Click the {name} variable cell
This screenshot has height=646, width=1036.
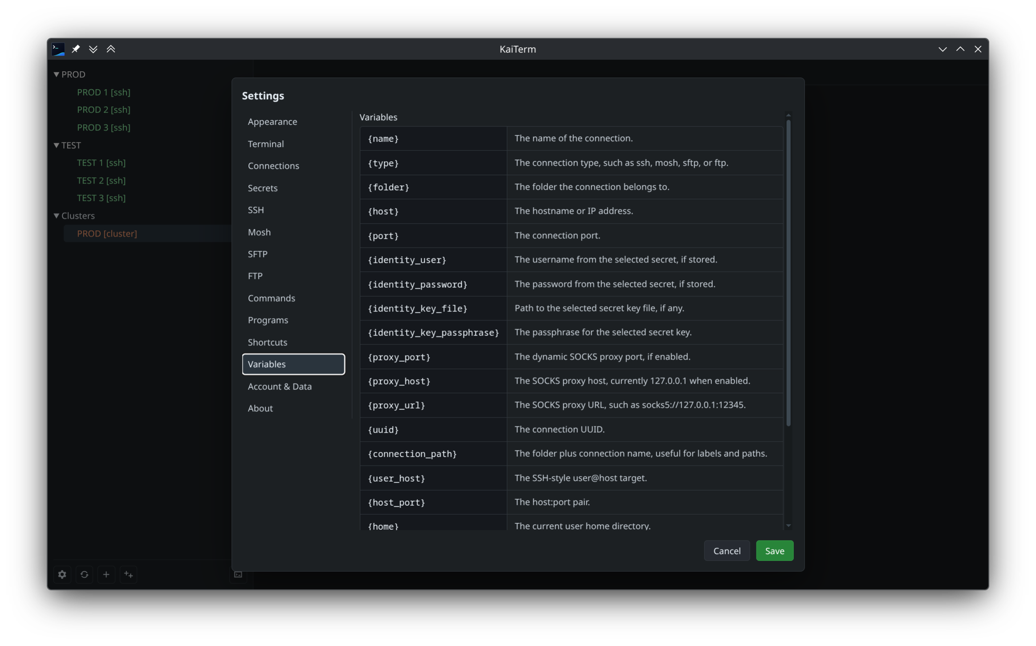tap(433, 139)
